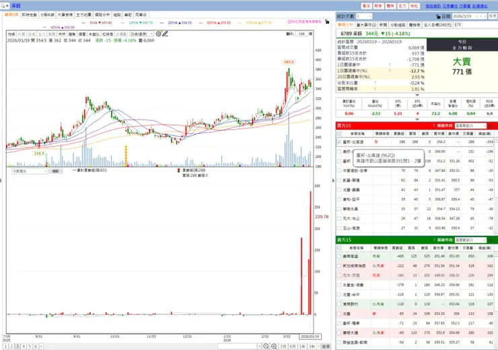The width and height of the screenshot is (498, 350).
Task: Tick the select-all checkbox in 買方15 header
Action: pyautogui.click(x=339, y=134)
